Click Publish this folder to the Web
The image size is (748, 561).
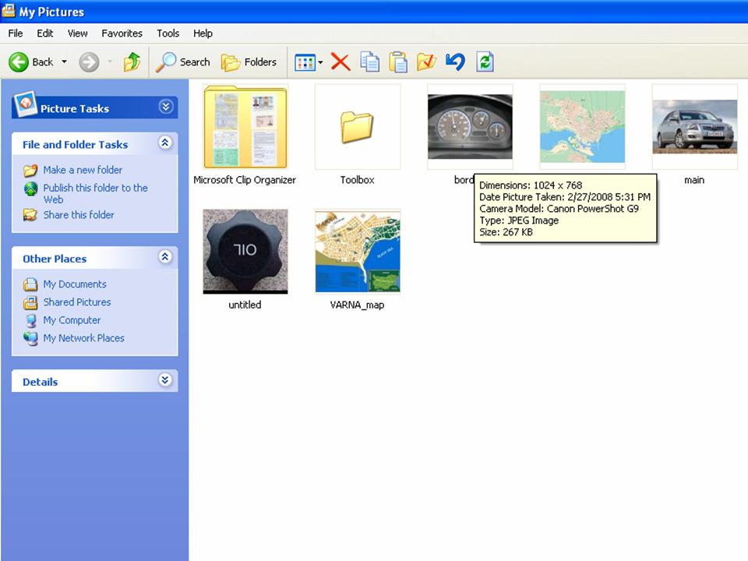coord(95,194)
